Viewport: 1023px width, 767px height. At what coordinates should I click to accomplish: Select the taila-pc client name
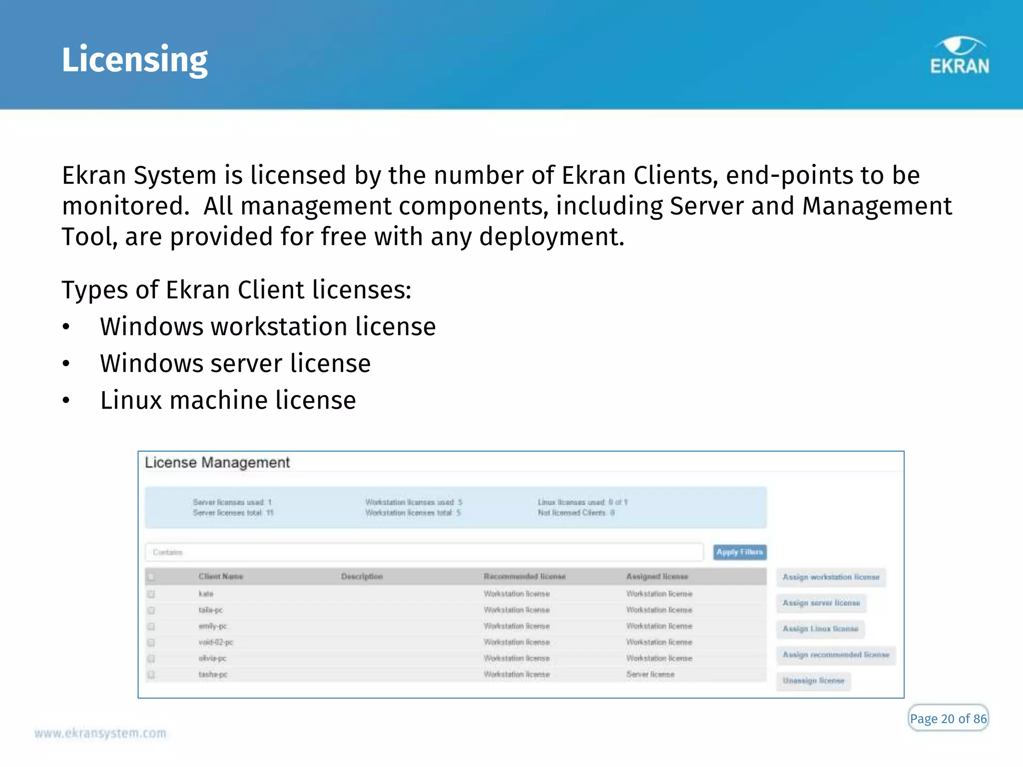click(x=211, y=610)
